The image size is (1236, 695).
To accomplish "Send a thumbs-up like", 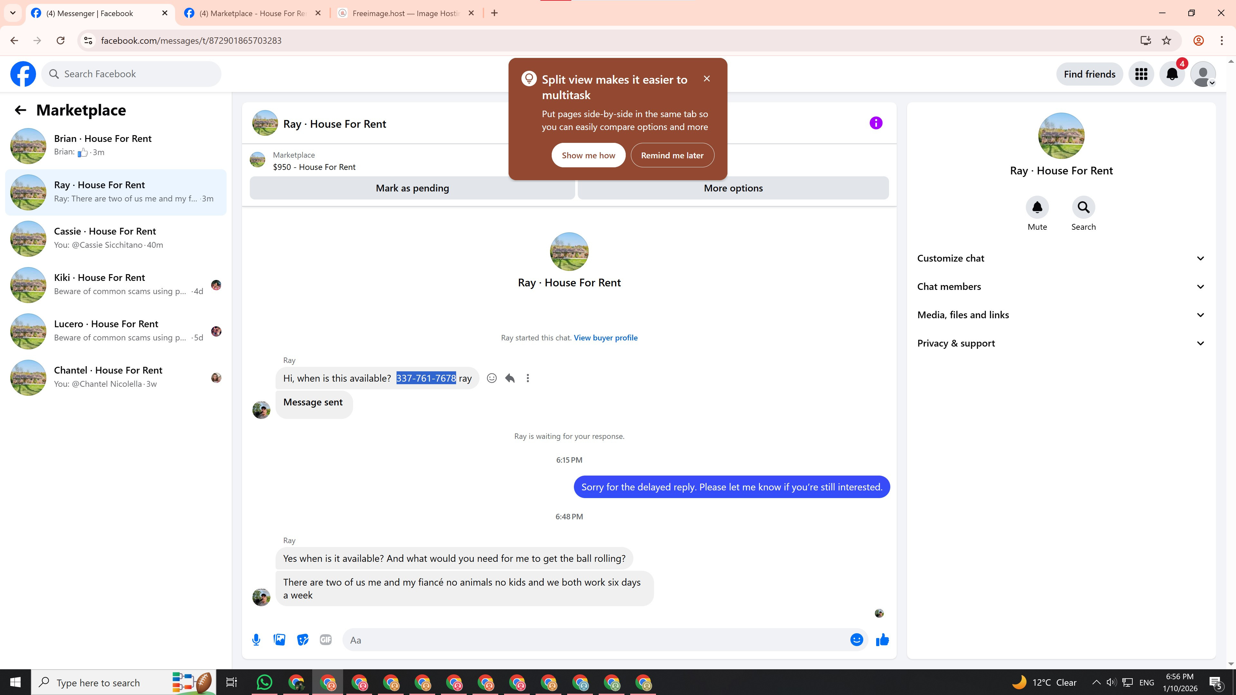I will pos(882,640).
